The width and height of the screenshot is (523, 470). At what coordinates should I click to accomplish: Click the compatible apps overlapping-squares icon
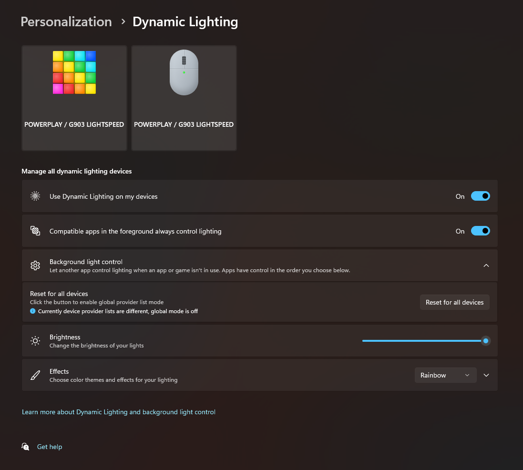point(35,231)
